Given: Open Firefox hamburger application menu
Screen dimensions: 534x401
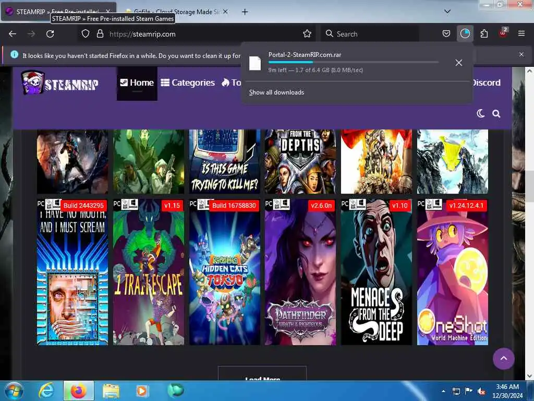Looking at the screenshot, I should pos(521,33).
